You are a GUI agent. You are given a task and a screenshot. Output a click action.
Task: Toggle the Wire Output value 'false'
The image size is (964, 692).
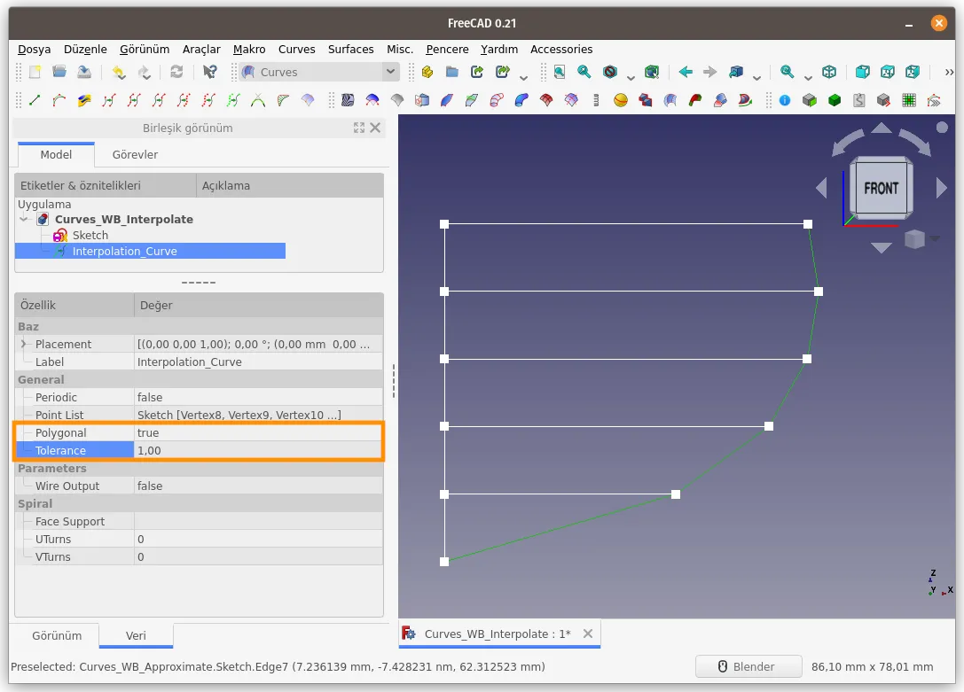point(258,486)
